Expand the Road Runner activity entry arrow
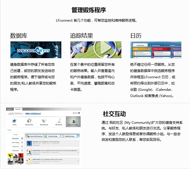 pyautogui.click(x=78, y=152)
